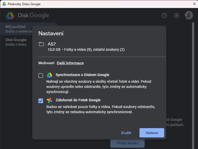198x149 pixels.
Task: Open settings via the gear icon
Action: 177,16
